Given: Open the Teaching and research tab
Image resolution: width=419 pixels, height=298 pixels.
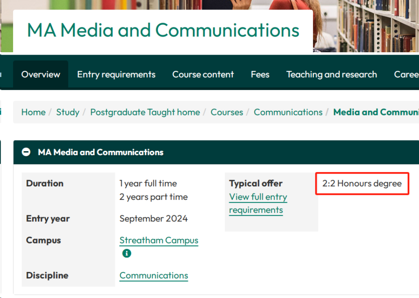Looking at the screenshot, I should pyautogui.click(x=331, y=75).
